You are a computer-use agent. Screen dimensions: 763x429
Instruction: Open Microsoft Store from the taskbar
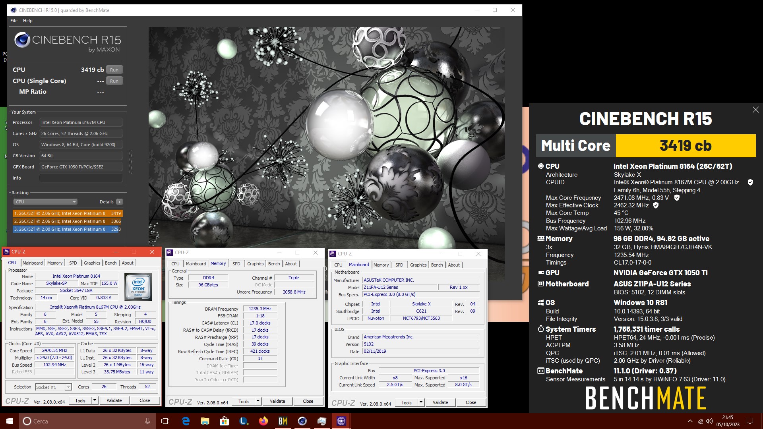pyautogui.click(x=225, y=421)
